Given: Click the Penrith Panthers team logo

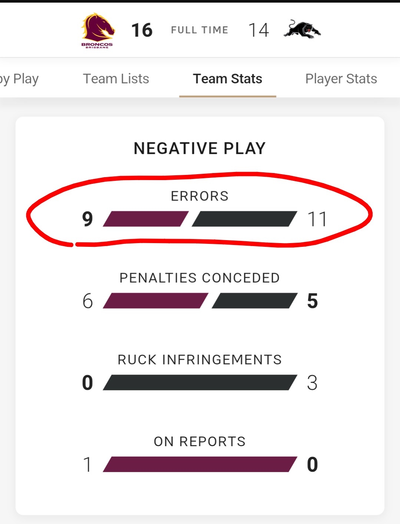Looking at the screenshot, I should coord(302,29).
